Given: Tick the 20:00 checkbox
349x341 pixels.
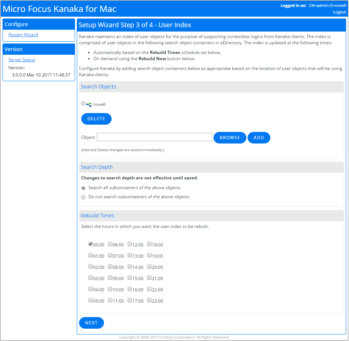Looking at the screenshot, I should 149,266.
